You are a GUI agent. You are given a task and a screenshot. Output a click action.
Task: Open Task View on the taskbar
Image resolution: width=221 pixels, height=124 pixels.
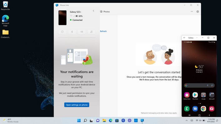pyautogui.click(x=91, y=121)
